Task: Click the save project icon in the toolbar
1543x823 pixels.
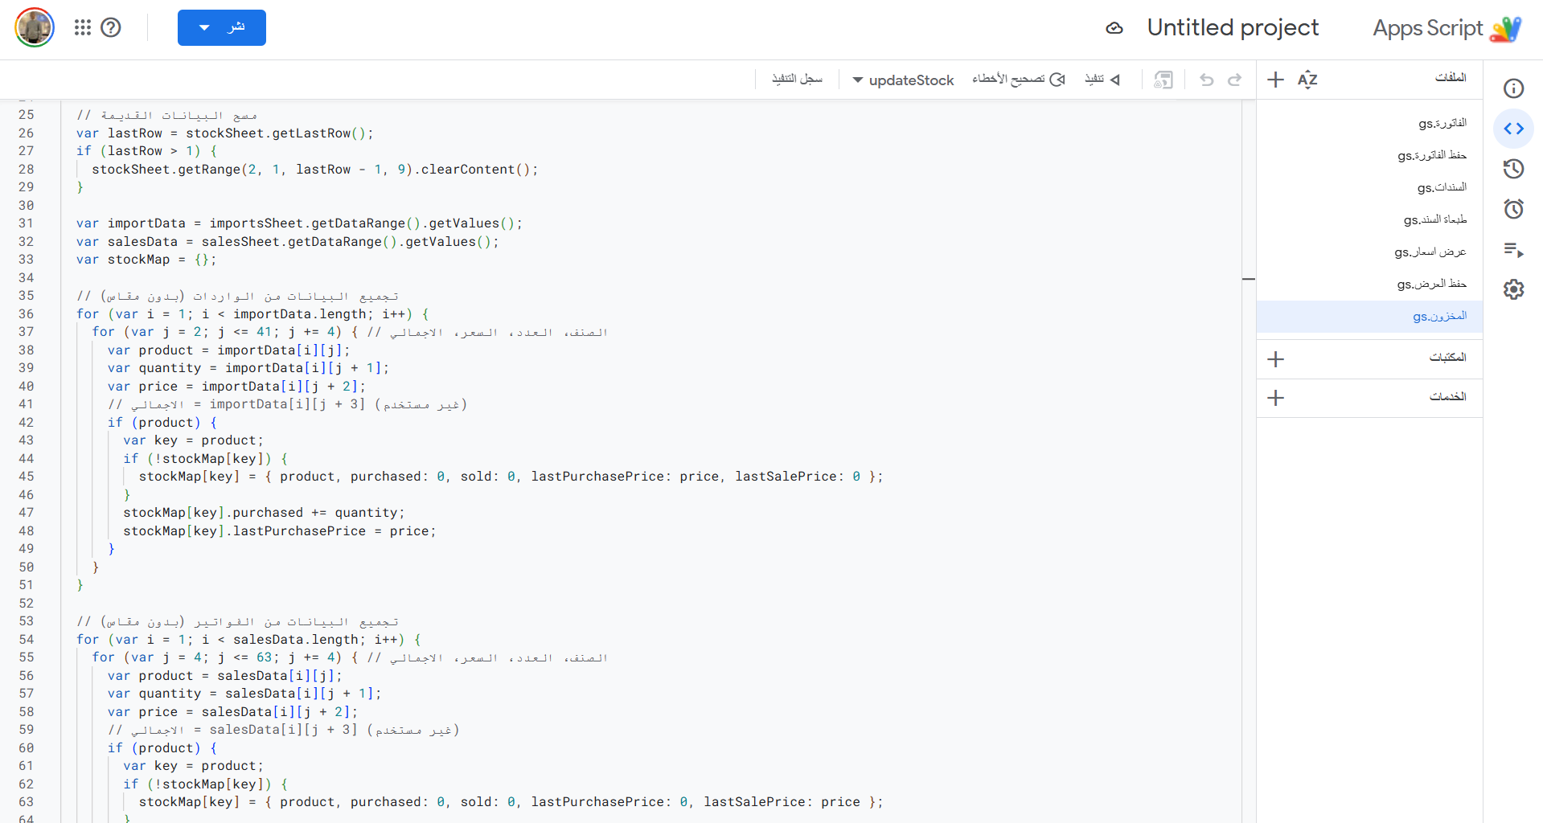Action: click(x=1163, y=80)
